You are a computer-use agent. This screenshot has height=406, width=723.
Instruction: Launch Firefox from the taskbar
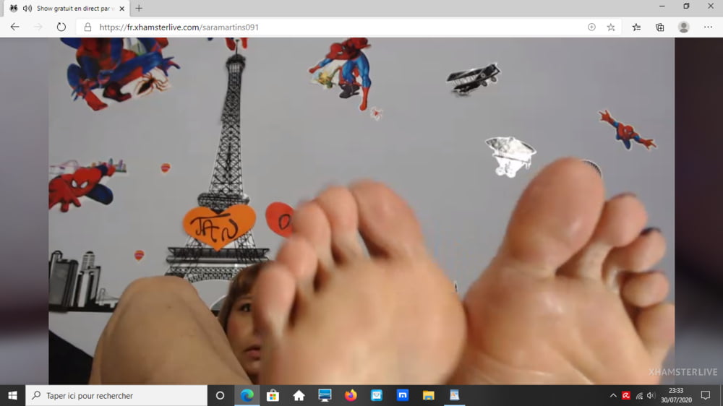[x=351, y=395]
